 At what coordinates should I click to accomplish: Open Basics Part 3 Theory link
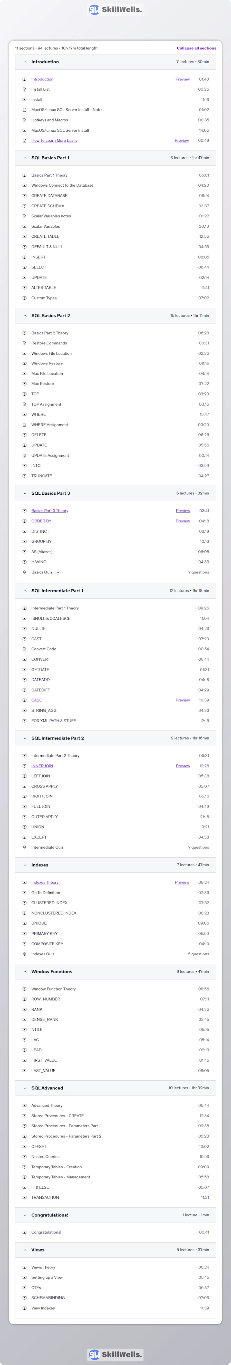50,511
